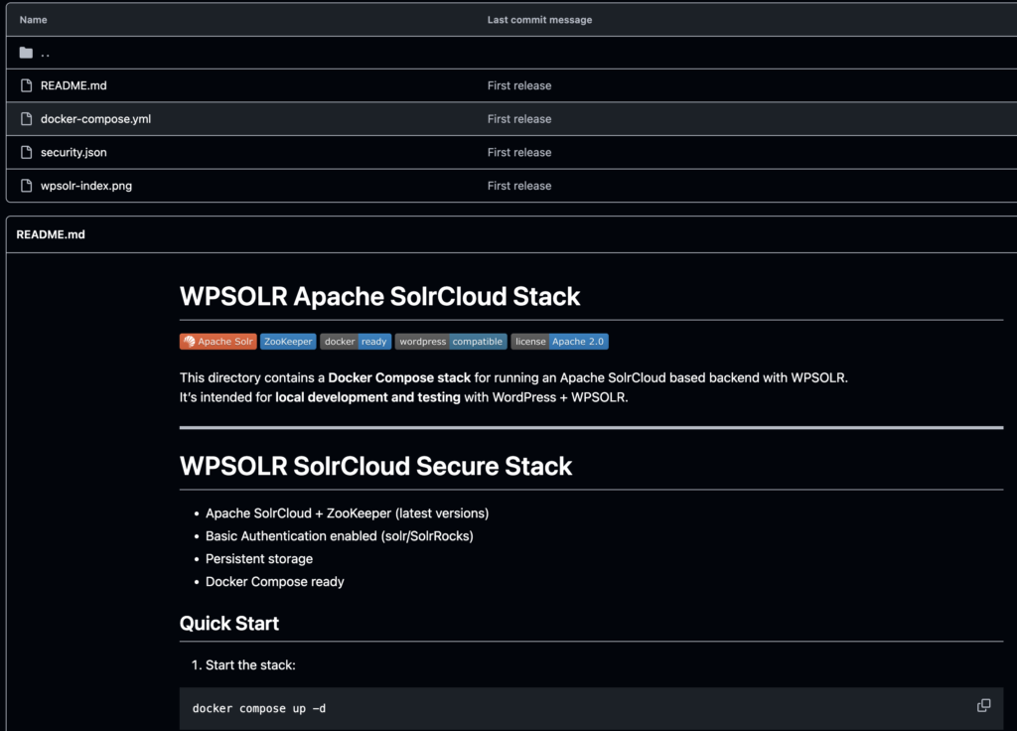Image resolution: width=1017 pixels, height=731 pixels.
Task: Click the license Apache 2.0 badge
Action: point(560,342)
